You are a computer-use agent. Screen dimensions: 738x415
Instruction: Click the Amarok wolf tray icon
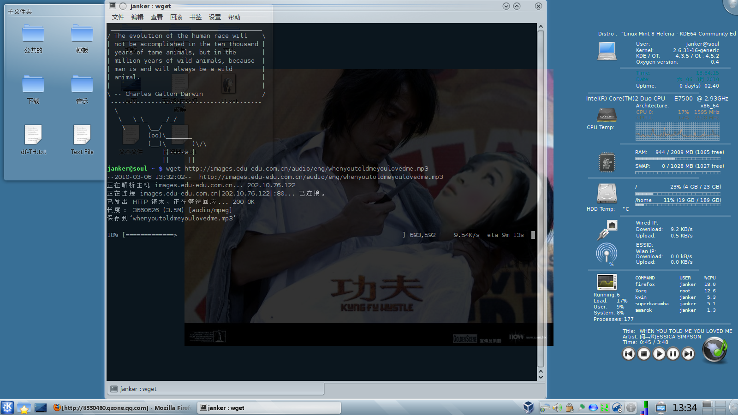(617, 408)
